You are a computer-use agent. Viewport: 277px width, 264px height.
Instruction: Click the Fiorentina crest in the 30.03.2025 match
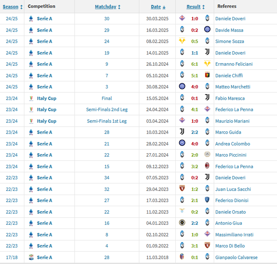tap(182, 18)
